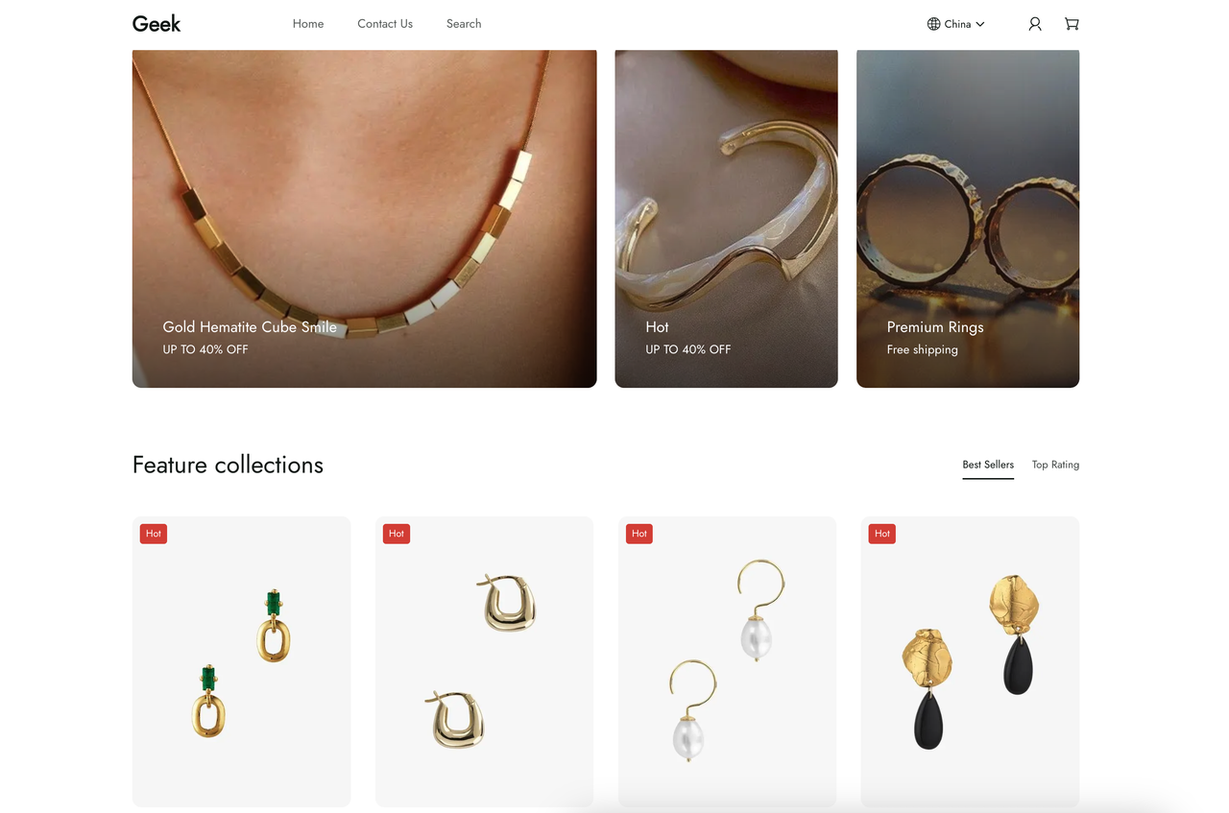Select the Best Sellers tab
The height and width of the screenshot is (813, 1229).
pos(988,465)
